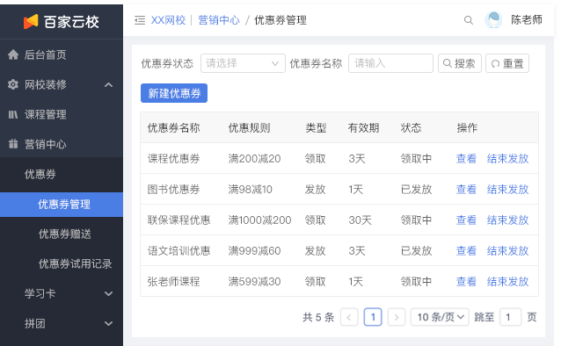
Task: Click the 新建优惠券 button
Action: coord(174,93)
